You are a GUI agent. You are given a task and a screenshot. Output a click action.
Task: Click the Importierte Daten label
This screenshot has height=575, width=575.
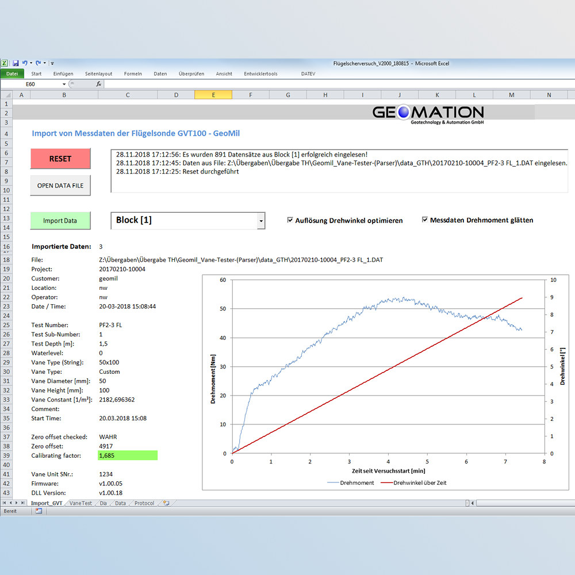pos(62,247)
